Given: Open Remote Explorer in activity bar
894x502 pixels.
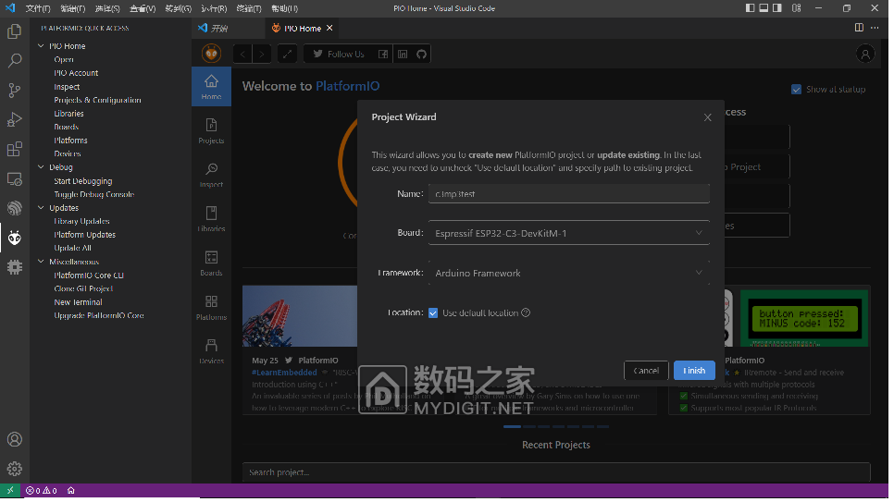Looking at the screenshot, I should (14, 179).
